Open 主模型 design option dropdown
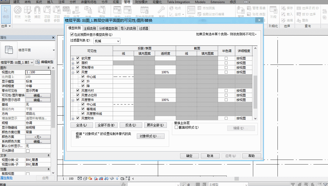328x186 pixels. click(x=228, y=184)
